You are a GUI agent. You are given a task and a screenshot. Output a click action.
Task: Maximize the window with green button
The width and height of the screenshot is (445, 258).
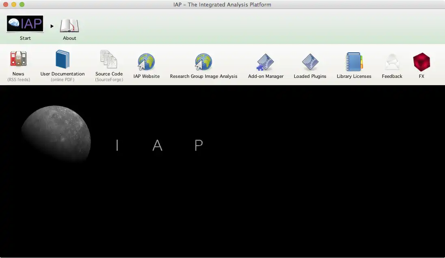point(22,4)
